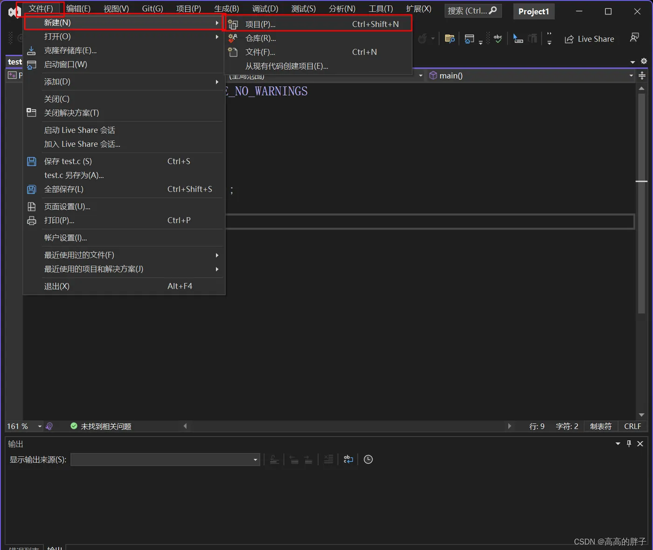Open the 输出 window position dropdown arrow

(x=618, y=444)
